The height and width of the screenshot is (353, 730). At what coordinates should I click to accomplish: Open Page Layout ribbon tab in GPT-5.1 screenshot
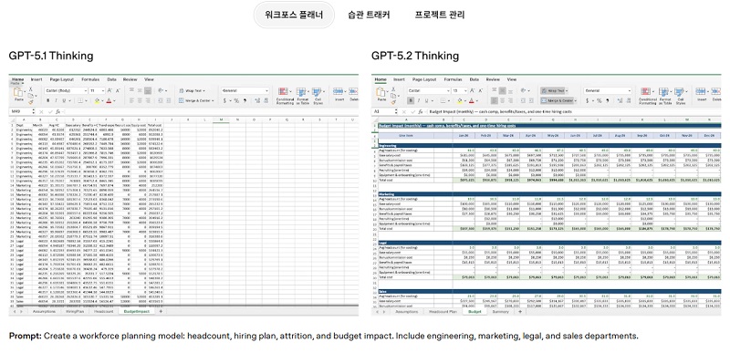tap(61, 79)
